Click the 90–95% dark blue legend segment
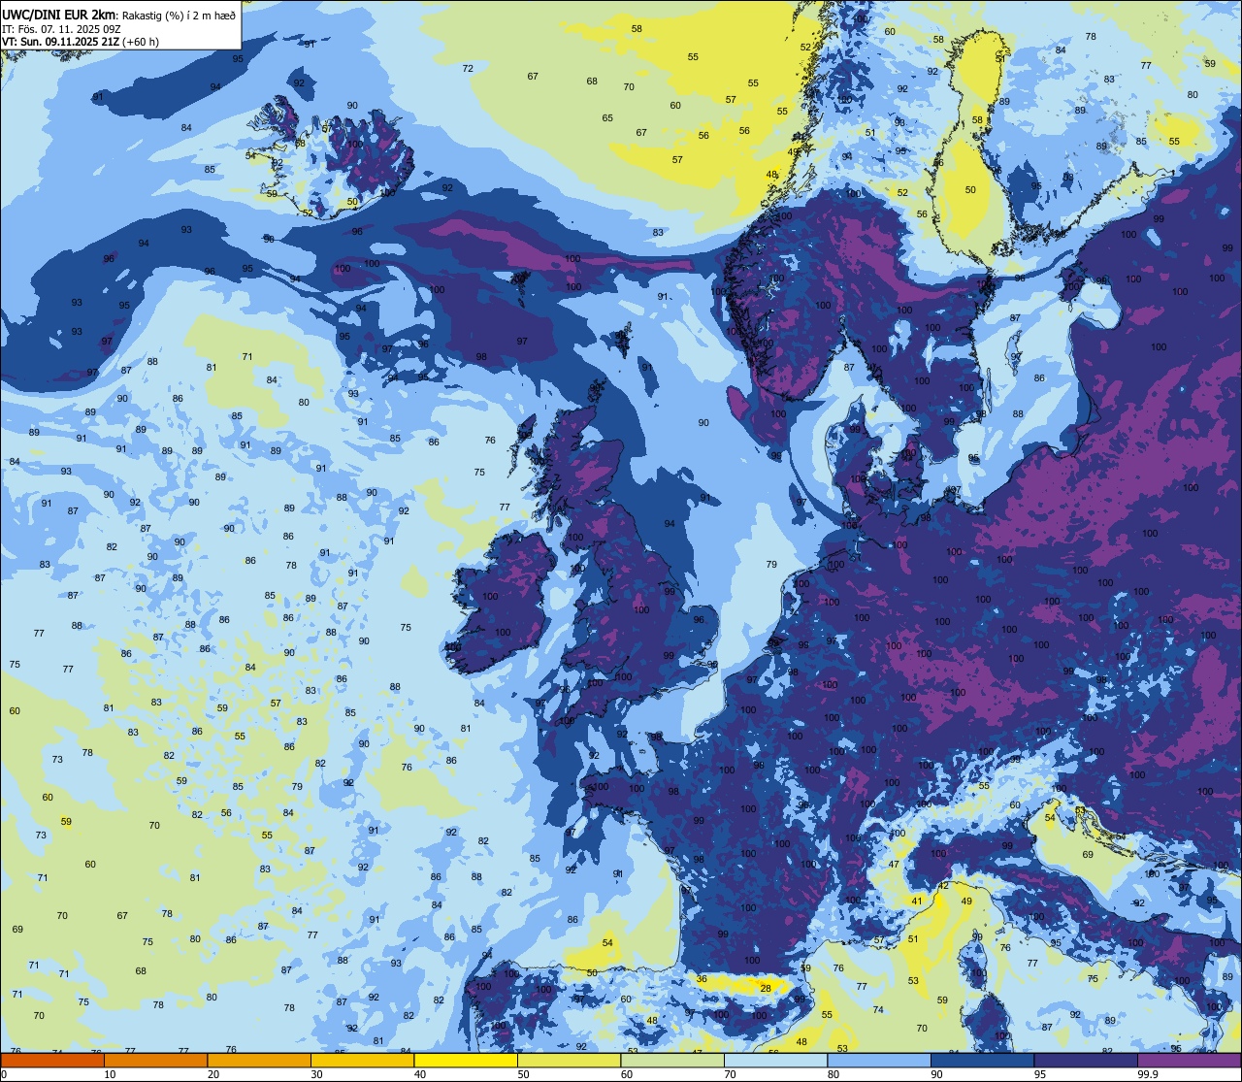Screen dimensions: 1242x1082 pyautogui.click(x=983, y=1060)
